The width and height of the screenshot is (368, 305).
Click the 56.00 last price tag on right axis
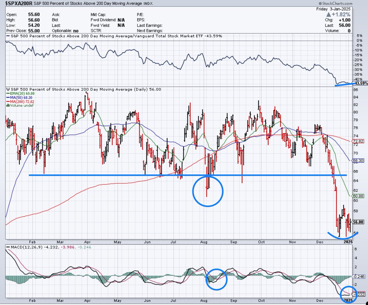[358, 222]
